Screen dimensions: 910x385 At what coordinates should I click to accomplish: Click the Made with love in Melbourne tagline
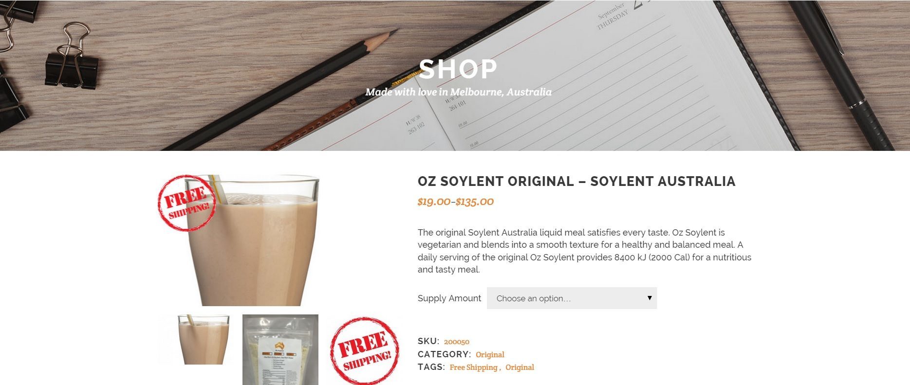458,92
